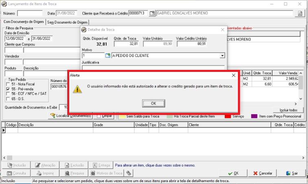Switch to Sem Documento de Origem tab
This screenshot has width=308, height=184.
click(67, 22)
